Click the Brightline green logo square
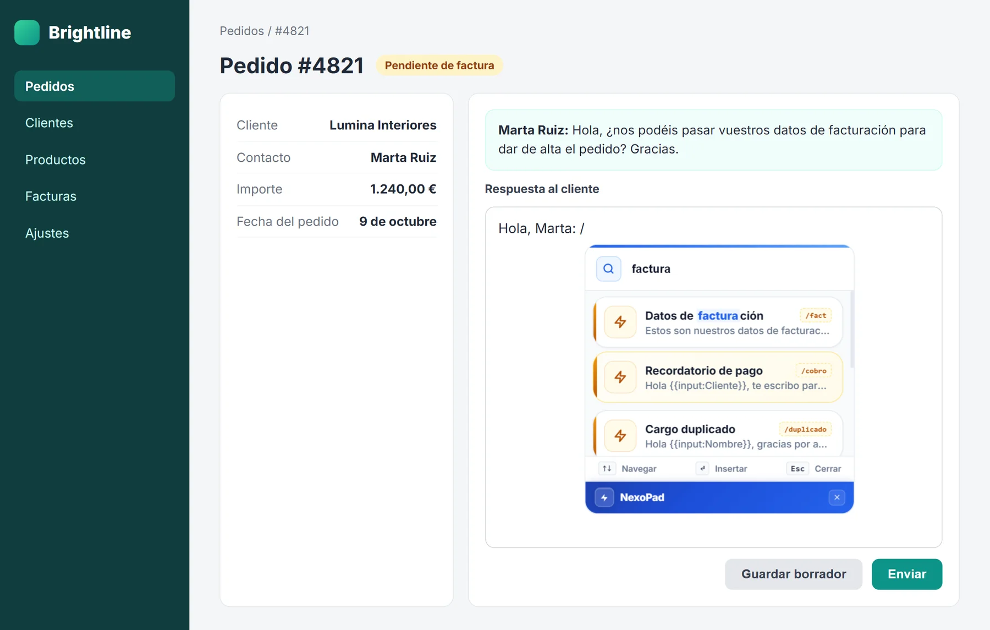 pos(27,32)
